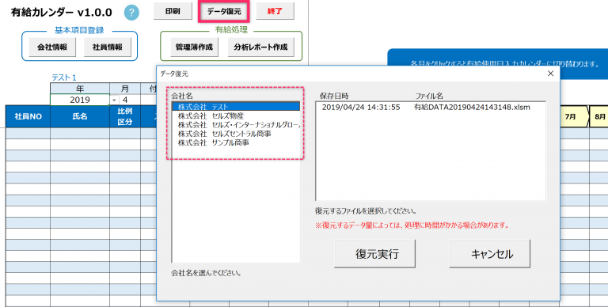Select 株式会社 セルズ物産 in list
The height and width of the screenshot is (307, 608).
pyautogui.click(x=236, y=116)
